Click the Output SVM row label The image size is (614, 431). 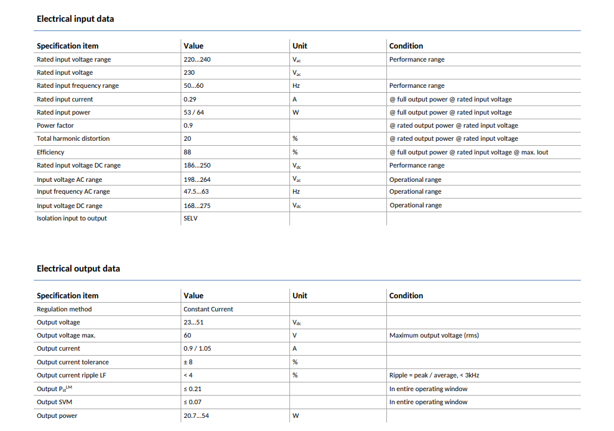(x=54, y=402)
